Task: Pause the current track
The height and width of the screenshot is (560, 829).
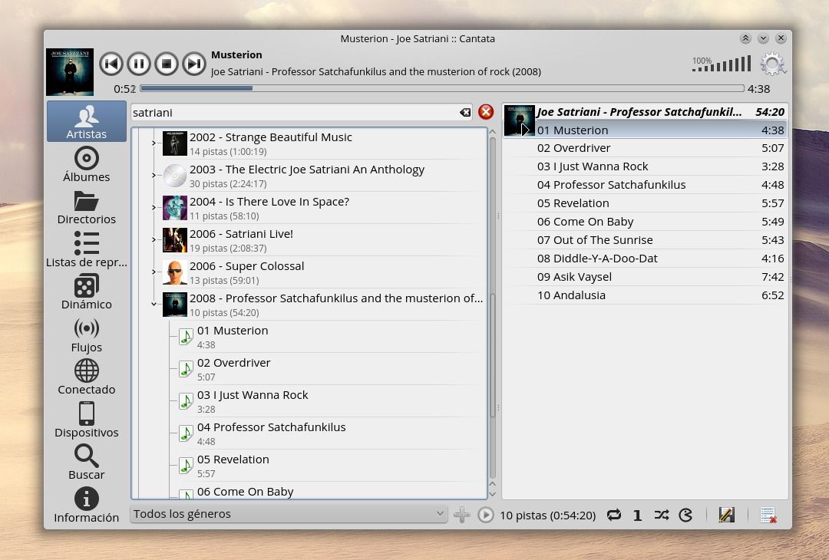Action: (138, 64)
